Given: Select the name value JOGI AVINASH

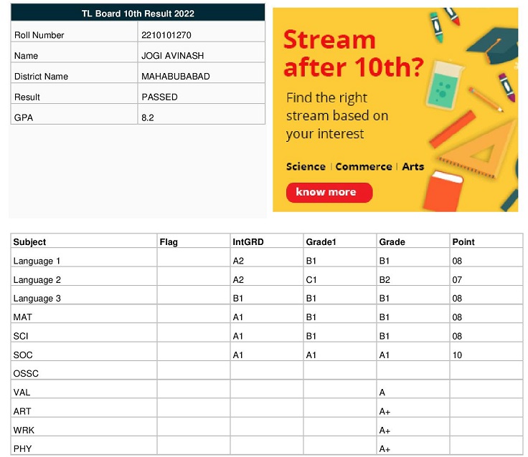Looking at the screenshot, I should [x=172, y=55].
